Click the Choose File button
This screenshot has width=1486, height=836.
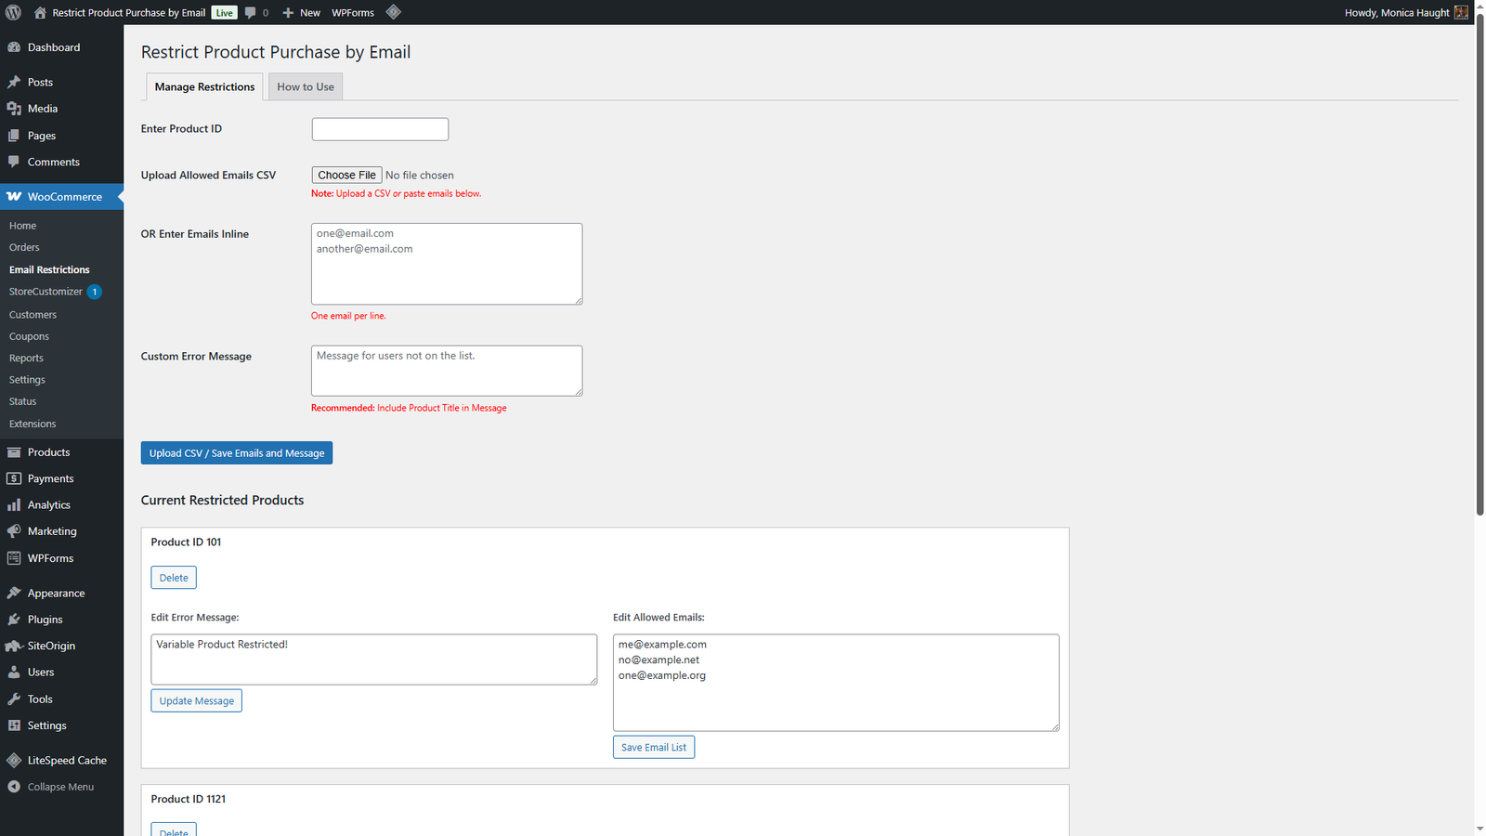[x=346, y=175]
